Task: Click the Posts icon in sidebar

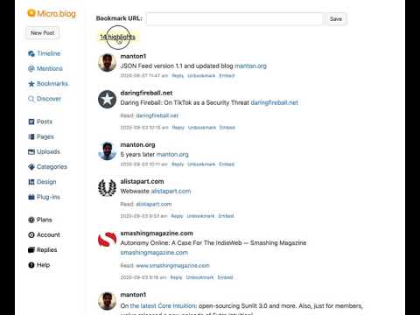Action: click(31, 122)
